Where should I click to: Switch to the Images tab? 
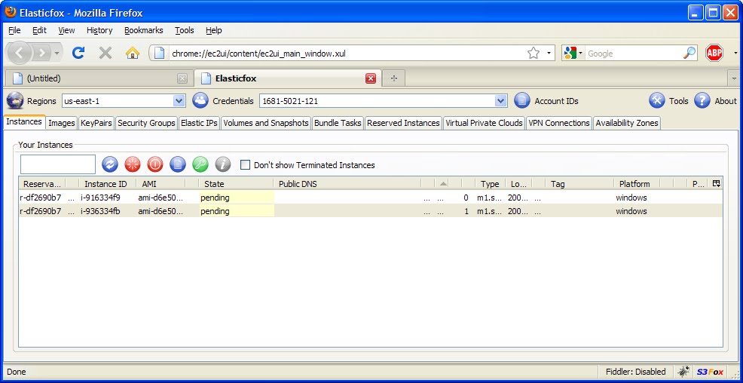click(62, 123)
